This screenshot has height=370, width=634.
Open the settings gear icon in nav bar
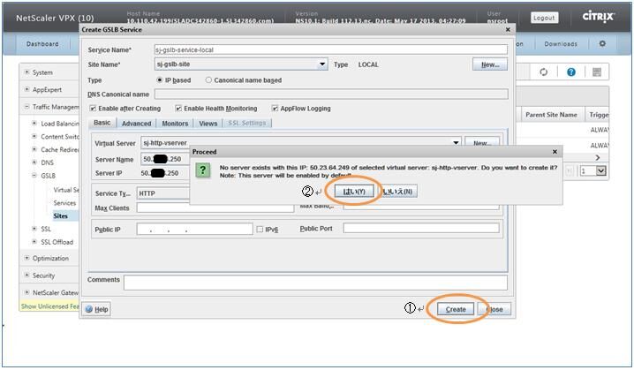click(602, 43)
